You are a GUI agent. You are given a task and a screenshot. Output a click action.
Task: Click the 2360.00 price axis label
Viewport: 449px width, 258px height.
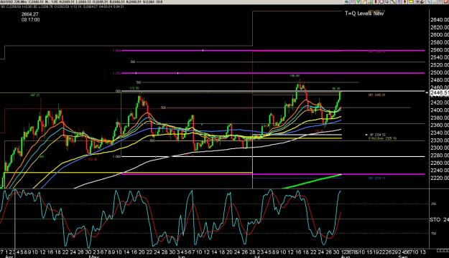[440, 125]
